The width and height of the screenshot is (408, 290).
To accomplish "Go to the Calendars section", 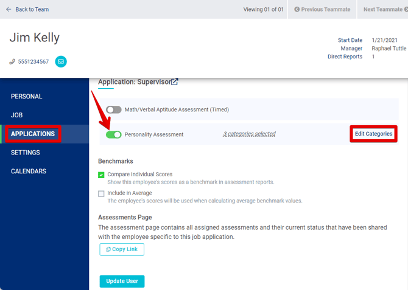I will tap(28, 171).
